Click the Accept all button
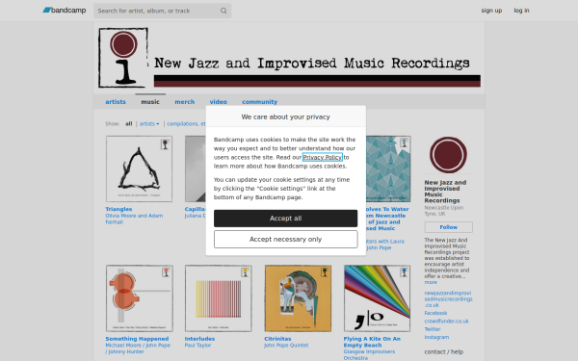Image resolution: width=578 pixels, height=361 pixels. point(285,219)
